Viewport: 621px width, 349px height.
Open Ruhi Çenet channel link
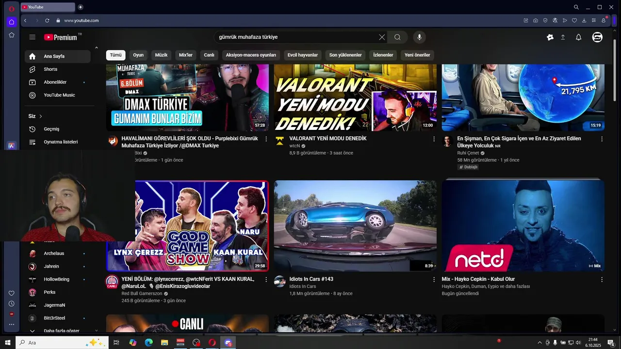click(468, 153)
